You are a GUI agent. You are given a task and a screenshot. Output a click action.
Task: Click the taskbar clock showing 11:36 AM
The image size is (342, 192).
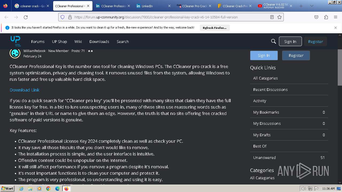point(328,189)
